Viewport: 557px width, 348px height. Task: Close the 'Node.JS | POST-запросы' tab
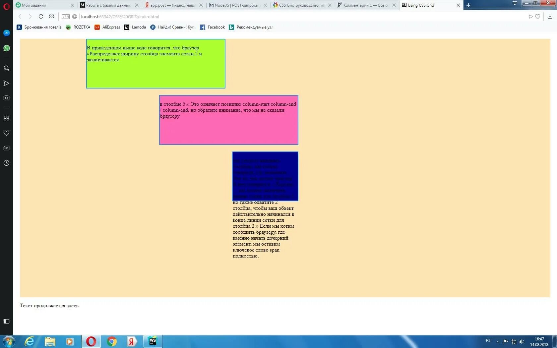(x=265, y=5)
